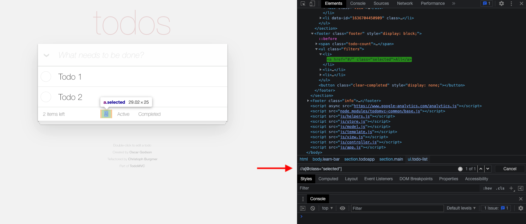Mark Todo 1 as completed
The image size is (526, 224).
pos(46,77)
